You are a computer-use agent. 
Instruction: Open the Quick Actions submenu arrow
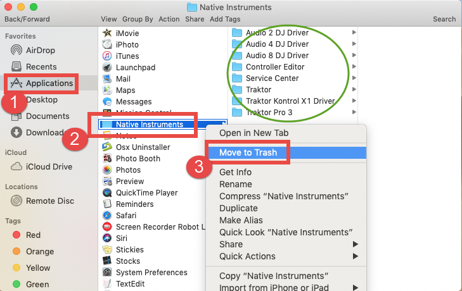[x=356, y=256]
